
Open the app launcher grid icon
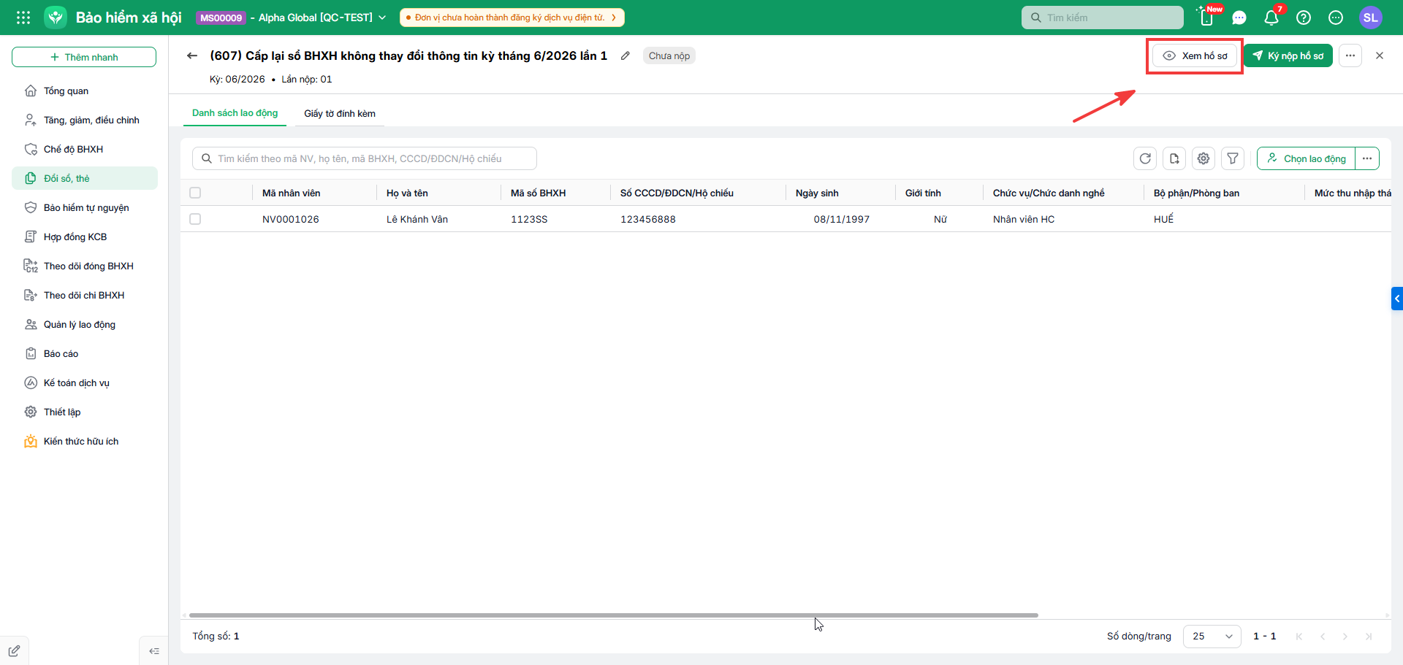coord(23,18)
